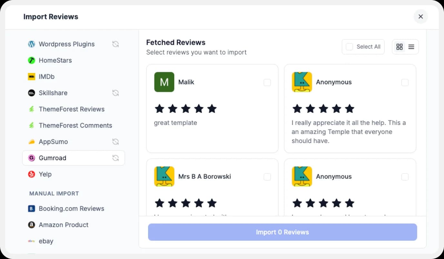444x259 pixels.
Task: Switch to list view layout icon
Action: tap(411, 47)
